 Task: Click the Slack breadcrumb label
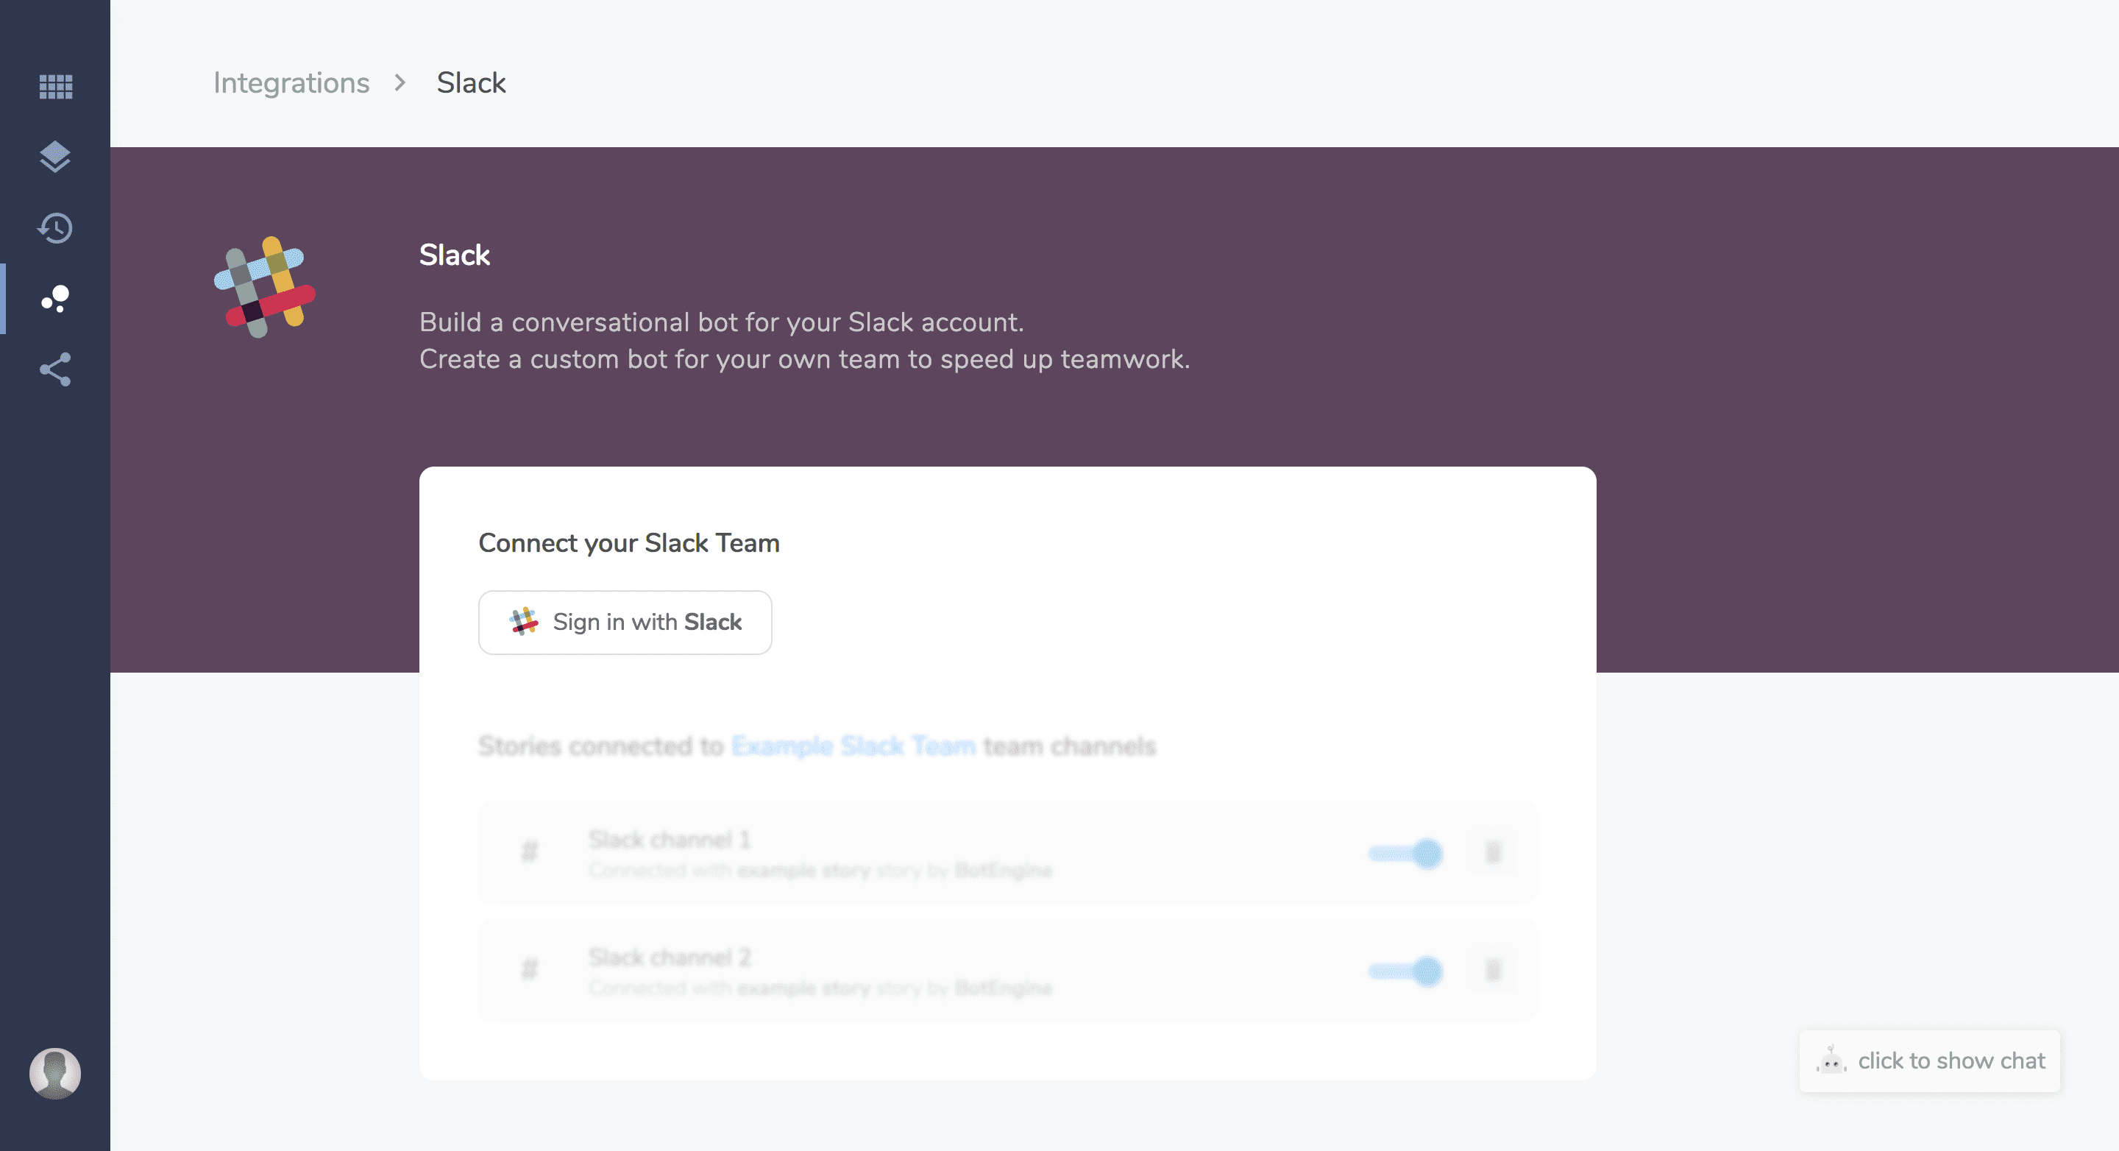472,83
